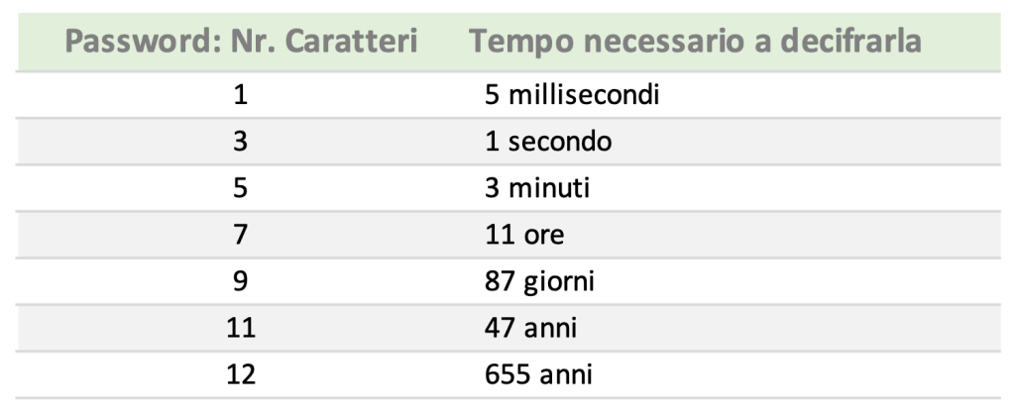Select the '87 giorni' cell

tap(539, 282)
